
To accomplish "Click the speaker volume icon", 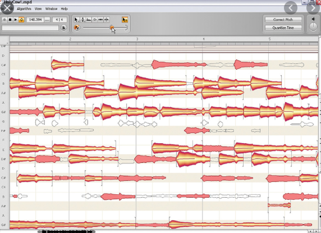I will pyautogui.click(x=313, y=19).
